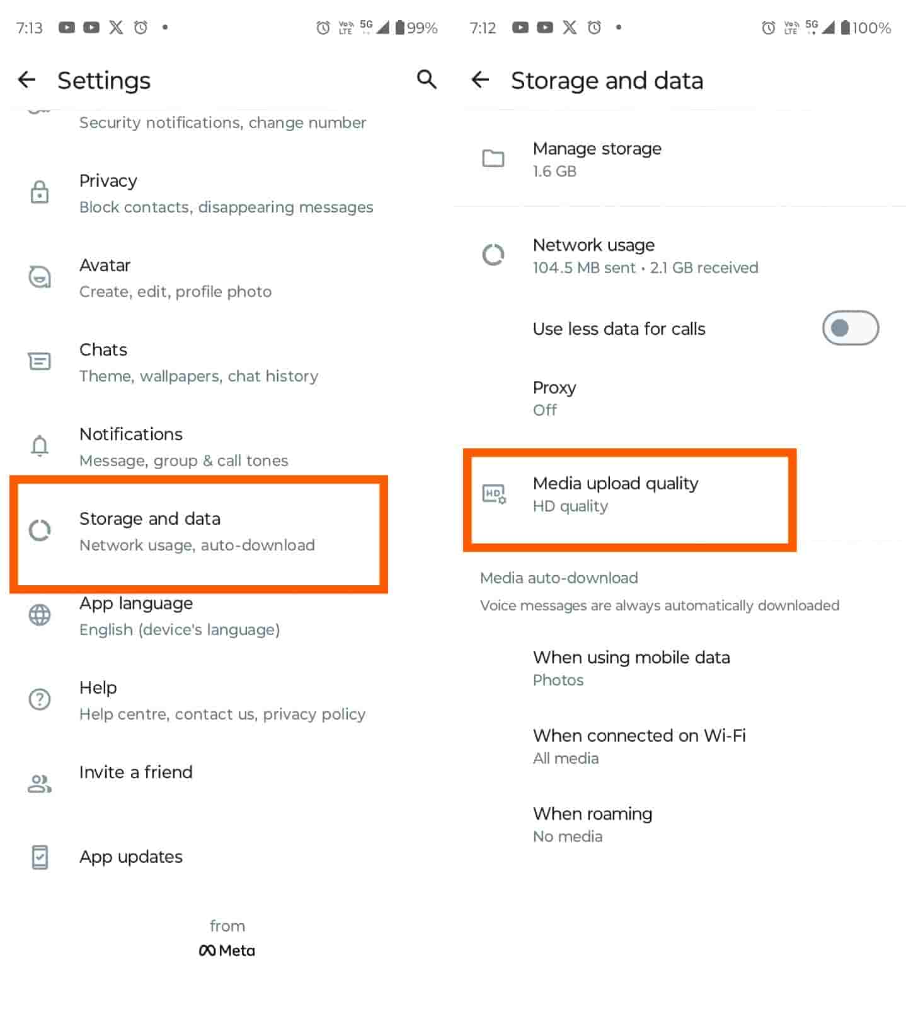
Task: Tap the Avatar face icon
Action: click(x=40, y=277)
